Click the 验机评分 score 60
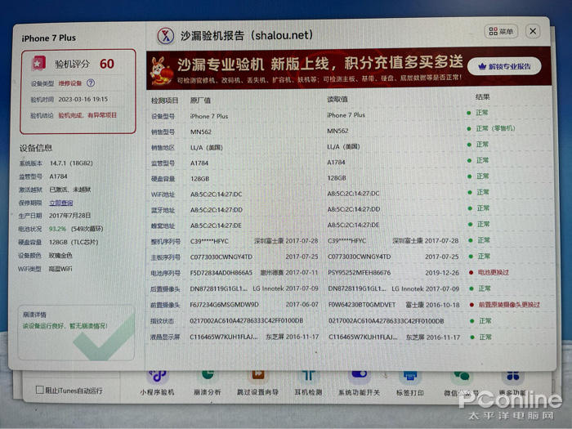572x429 pixels. 107,64
